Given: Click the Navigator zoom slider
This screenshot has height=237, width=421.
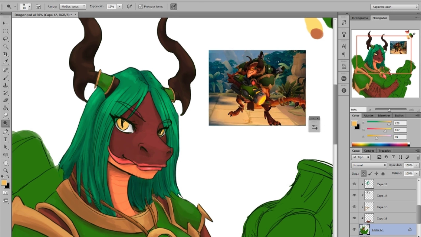Looking at the screenshot, I should coord(391,110).
